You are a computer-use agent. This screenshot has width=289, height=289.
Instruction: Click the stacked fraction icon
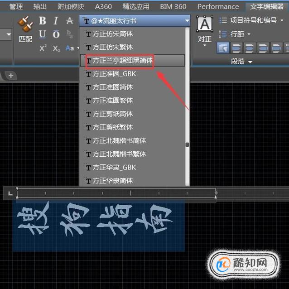point(70,34)
